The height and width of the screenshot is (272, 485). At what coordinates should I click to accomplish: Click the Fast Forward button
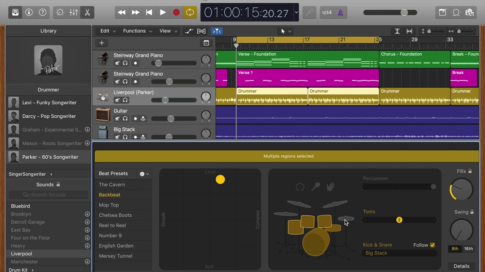135,12
